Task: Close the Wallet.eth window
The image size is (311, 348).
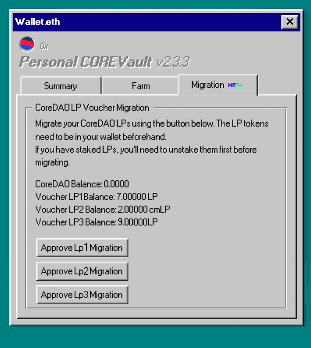Action: tap(289, 22)
